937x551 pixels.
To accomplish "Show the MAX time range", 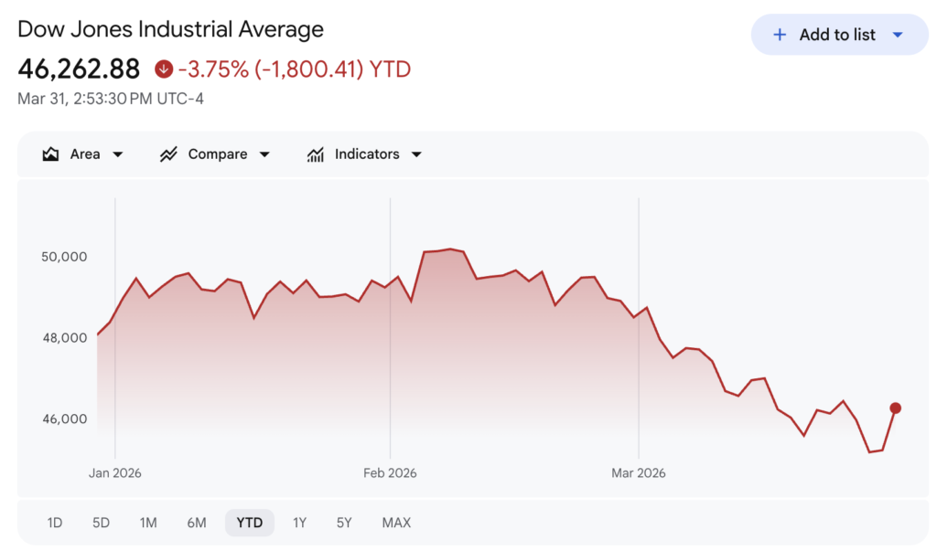I will click(396, 523).
